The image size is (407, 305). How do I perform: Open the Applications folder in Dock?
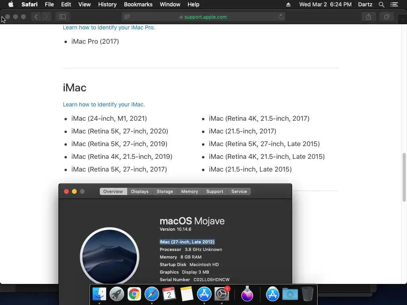pyautogui.click(x=273, y=294)
